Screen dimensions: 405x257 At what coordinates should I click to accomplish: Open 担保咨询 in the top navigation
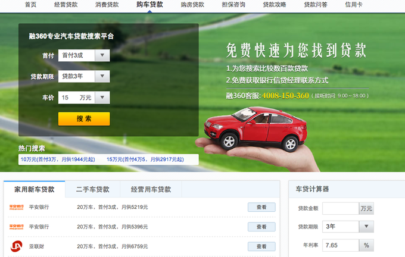click(x=233, y=5)
